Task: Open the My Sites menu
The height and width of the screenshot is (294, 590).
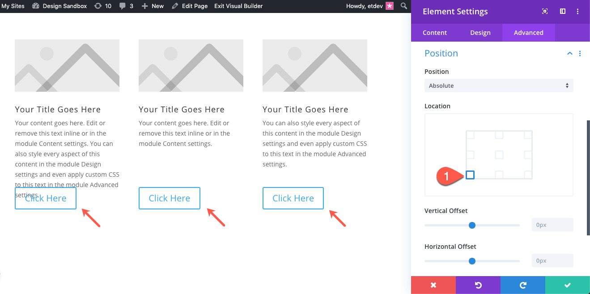Action: point(13,6)
